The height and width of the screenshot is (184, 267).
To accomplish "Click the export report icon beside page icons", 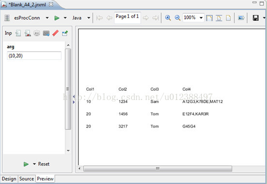I will [241, 18].
